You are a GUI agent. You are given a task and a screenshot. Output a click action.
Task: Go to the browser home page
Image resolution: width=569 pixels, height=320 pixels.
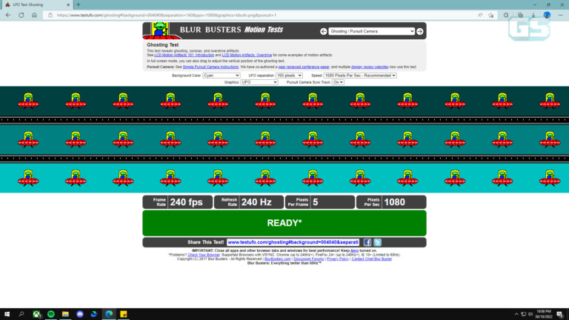34,15
